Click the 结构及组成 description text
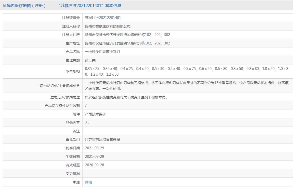293x189 pixels. click(x=187, y=86)
